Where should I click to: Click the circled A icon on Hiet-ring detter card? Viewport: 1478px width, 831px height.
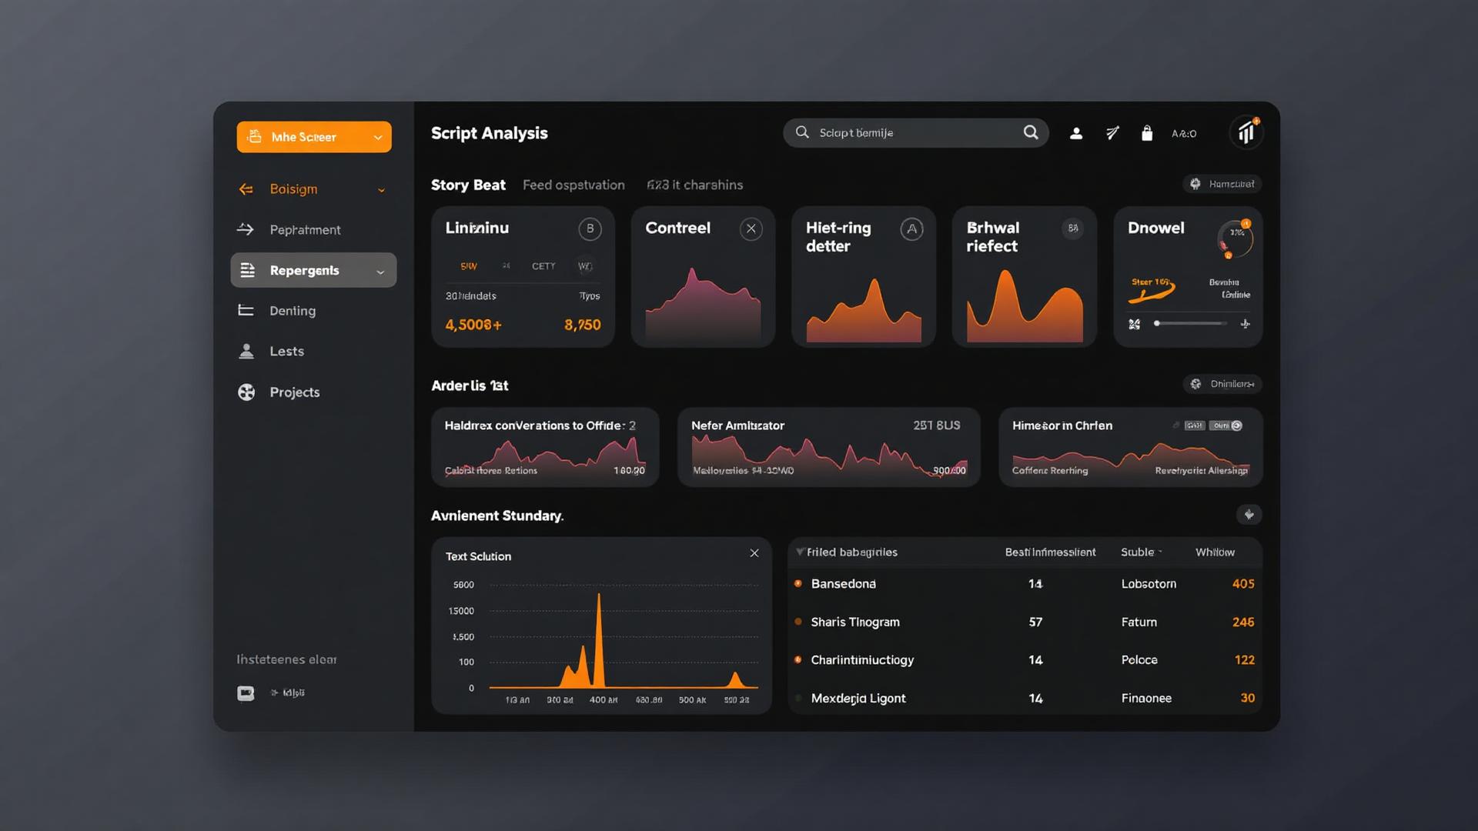point(911,229)
